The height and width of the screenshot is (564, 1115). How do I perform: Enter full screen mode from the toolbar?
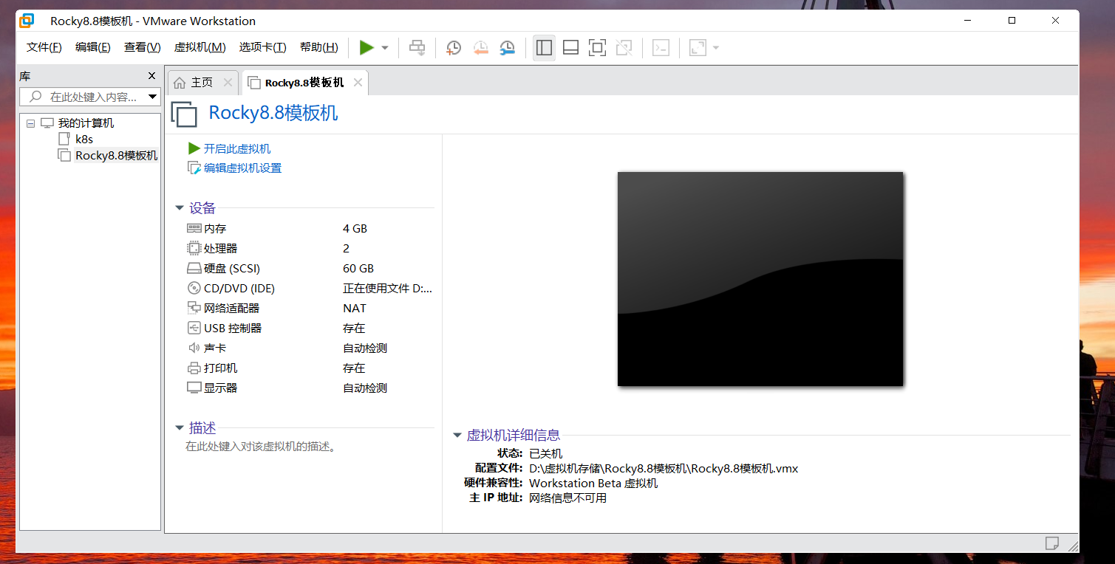coord(597,48)
